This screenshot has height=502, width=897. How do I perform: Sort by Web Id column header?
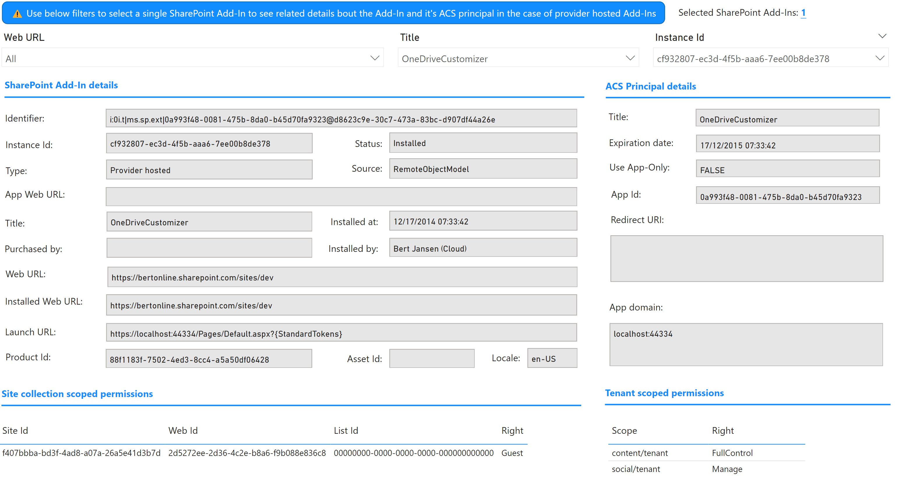pyautogui.click(x=183, y=431)
